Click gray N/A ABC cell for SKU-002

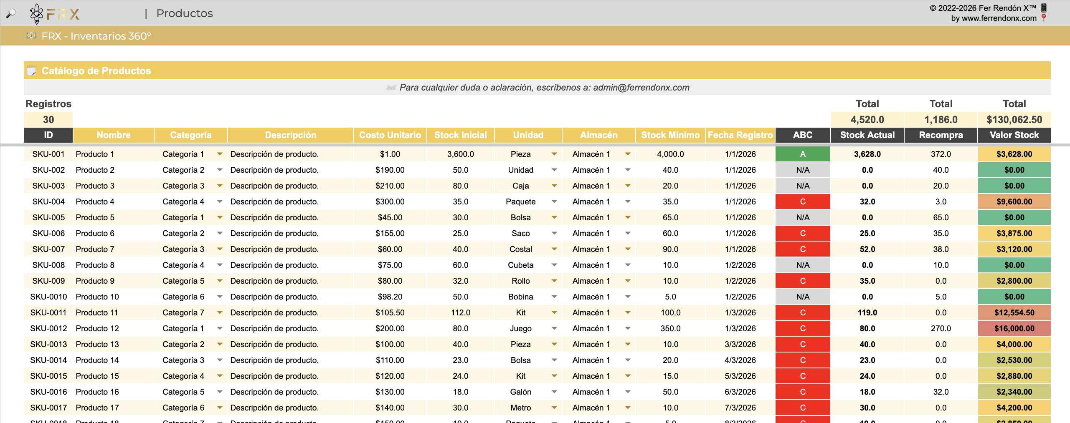[803, 170]
